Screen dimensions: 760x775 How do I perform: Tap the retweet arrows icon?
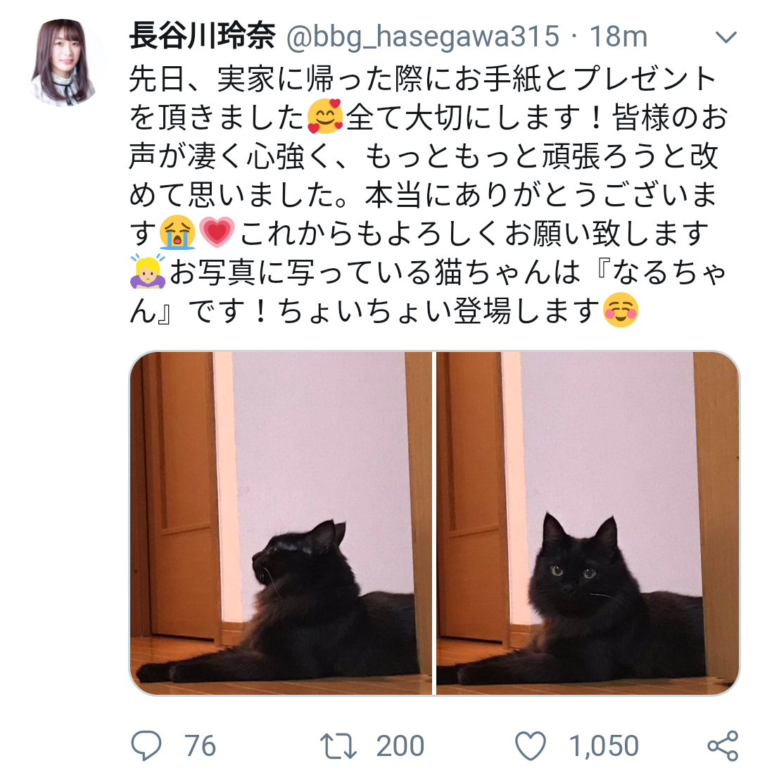pos(338,745)
